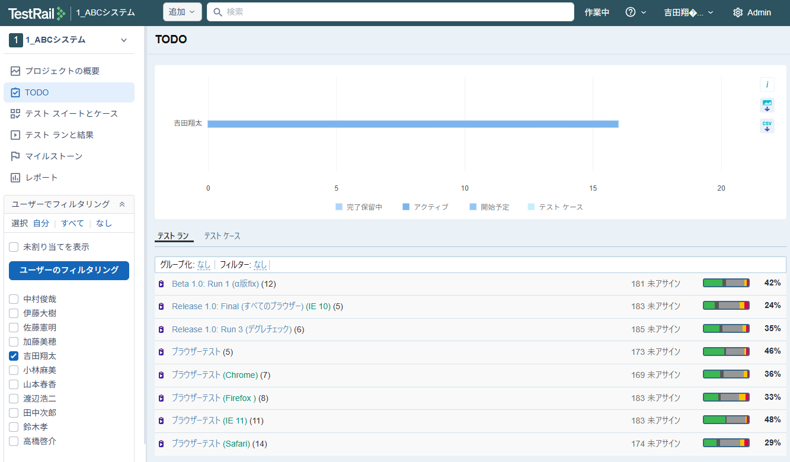The image size is (790, 462).
Task: Click into the 検索 search field
Action: pos(391,12)
